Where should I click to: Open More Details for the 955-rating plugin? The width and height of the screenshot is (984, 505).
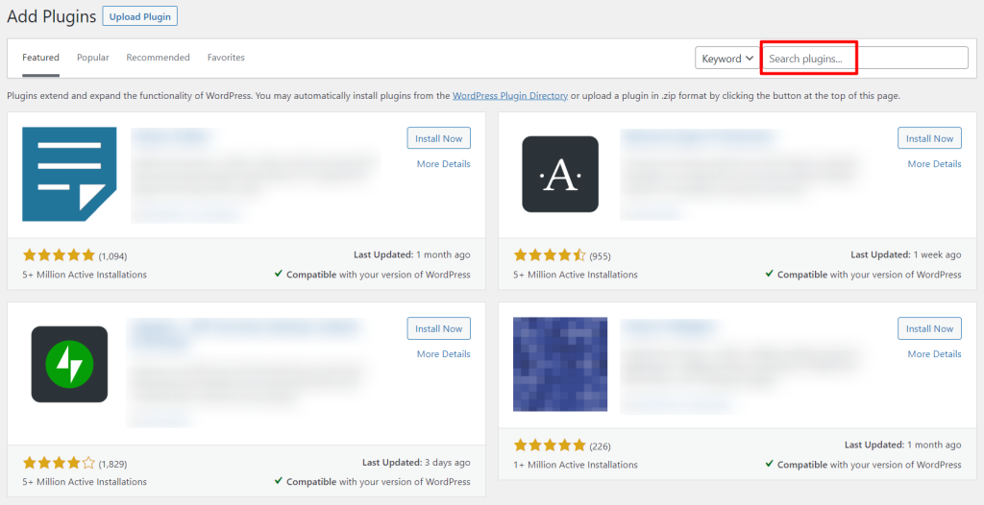click(934, 164)
